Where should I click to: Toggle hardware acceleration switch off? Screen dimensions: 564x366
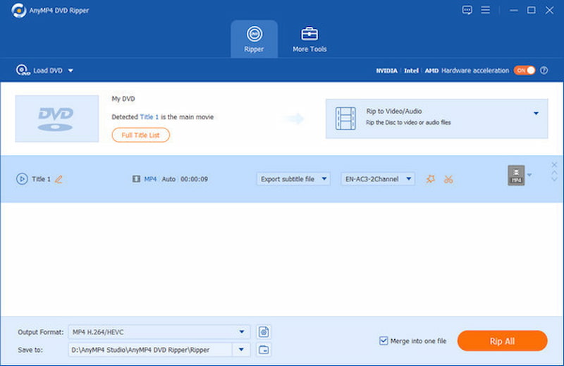tap(524, 71)
